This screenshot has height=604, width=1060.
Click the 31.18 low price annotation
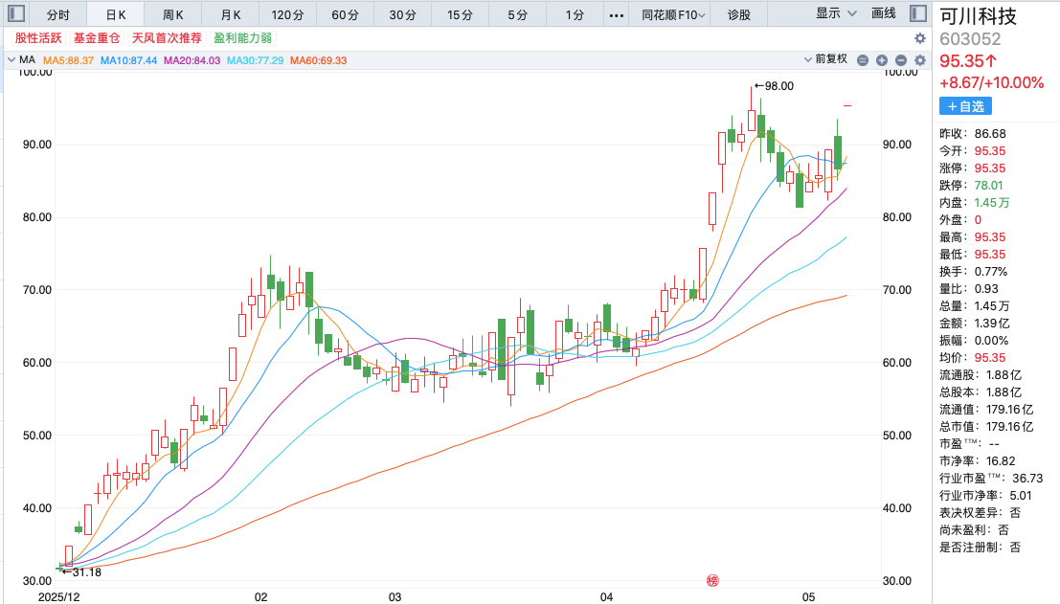click(x=81, y=572)
